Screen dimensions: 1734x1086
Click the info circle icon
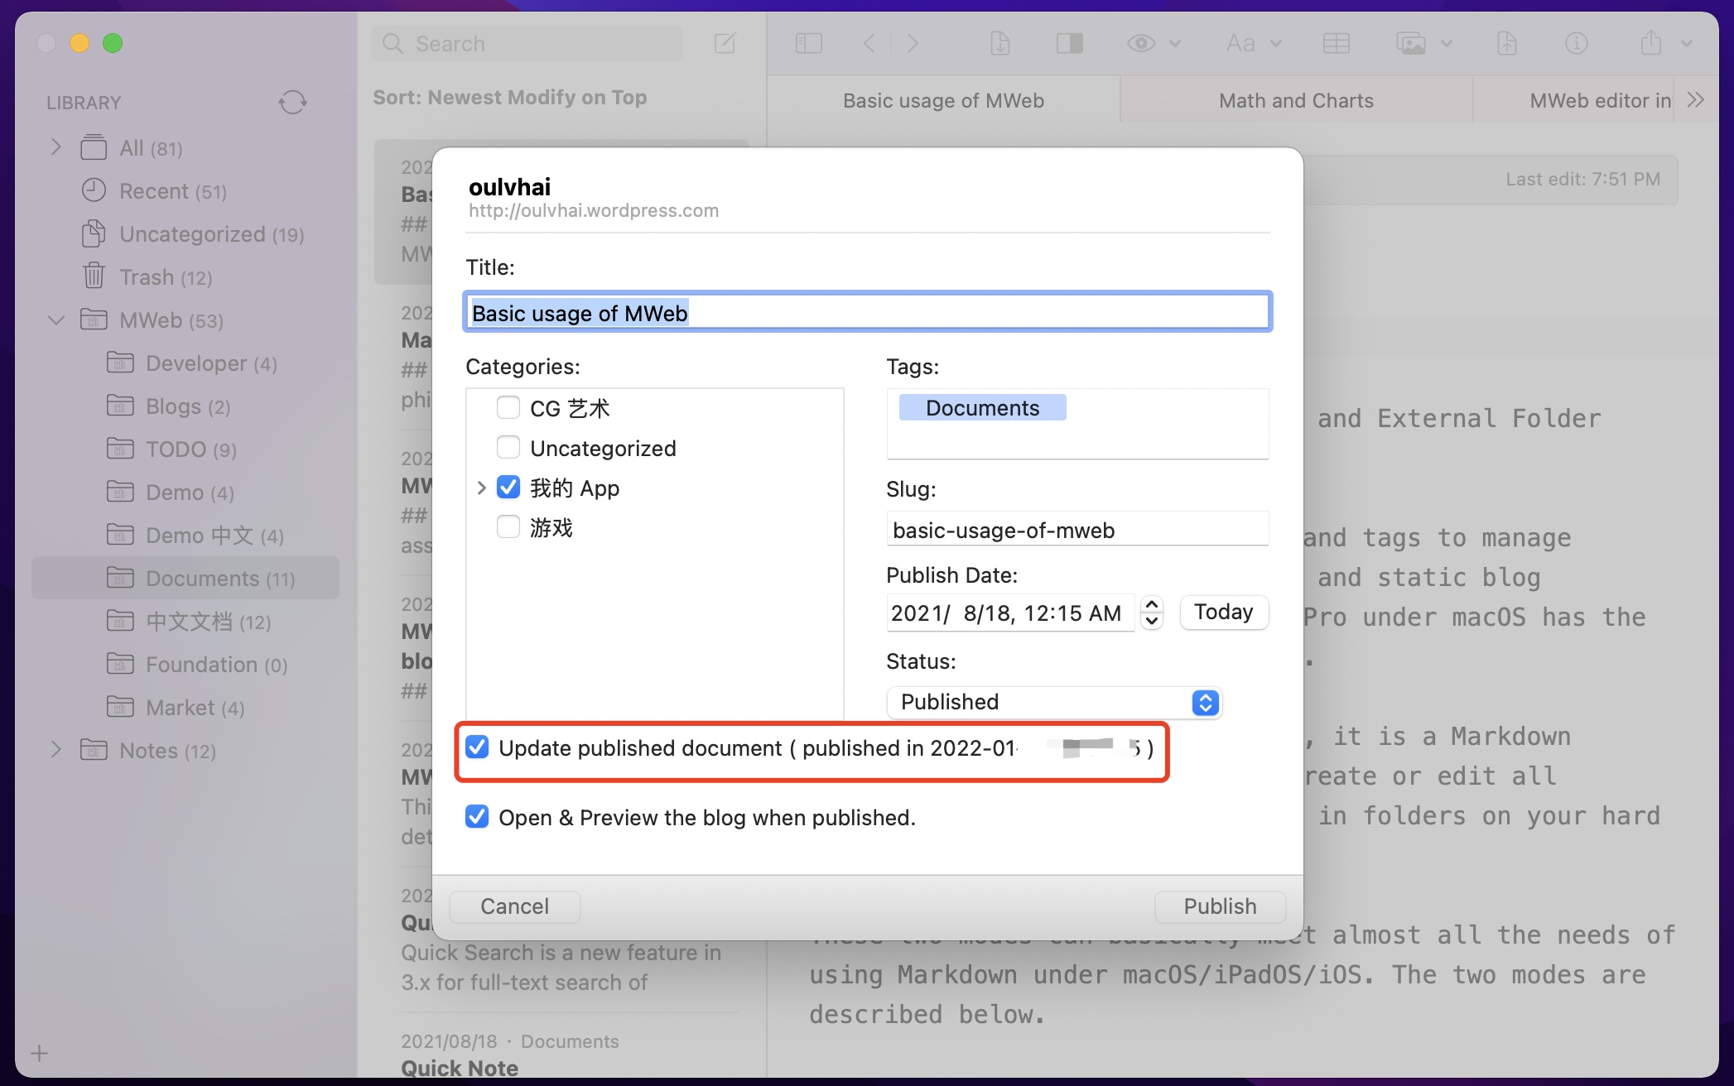1576,43
